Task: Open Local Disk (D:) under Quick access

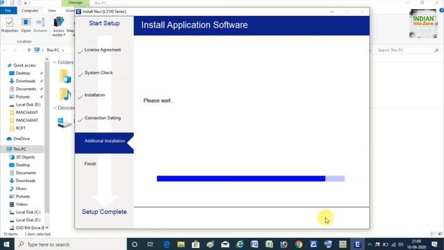Action: tap(28, 105)
